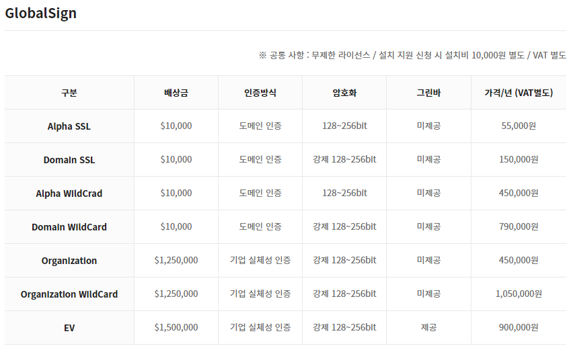Click EV row's 기업 실체성 인증 cell
The image size is (571, 348).
[260, 327]
